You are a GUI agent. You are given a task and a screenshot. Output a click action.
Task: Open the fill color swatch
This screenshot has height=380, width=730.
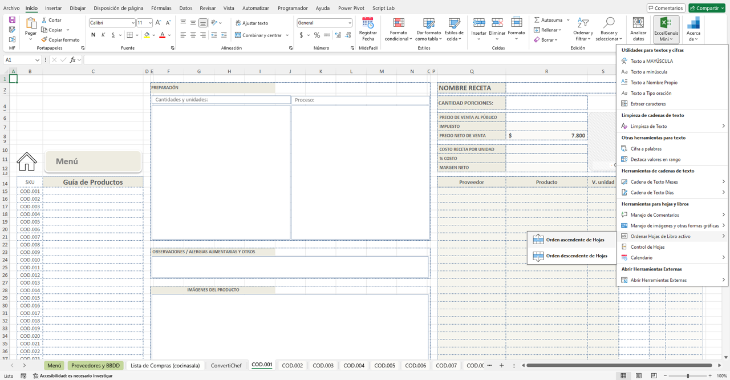coord(147,35)
